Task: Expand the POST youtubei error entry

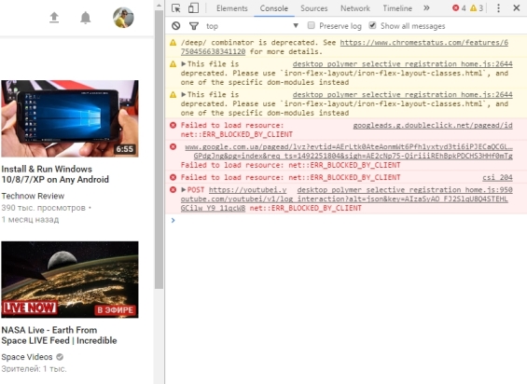Action: 183,189
